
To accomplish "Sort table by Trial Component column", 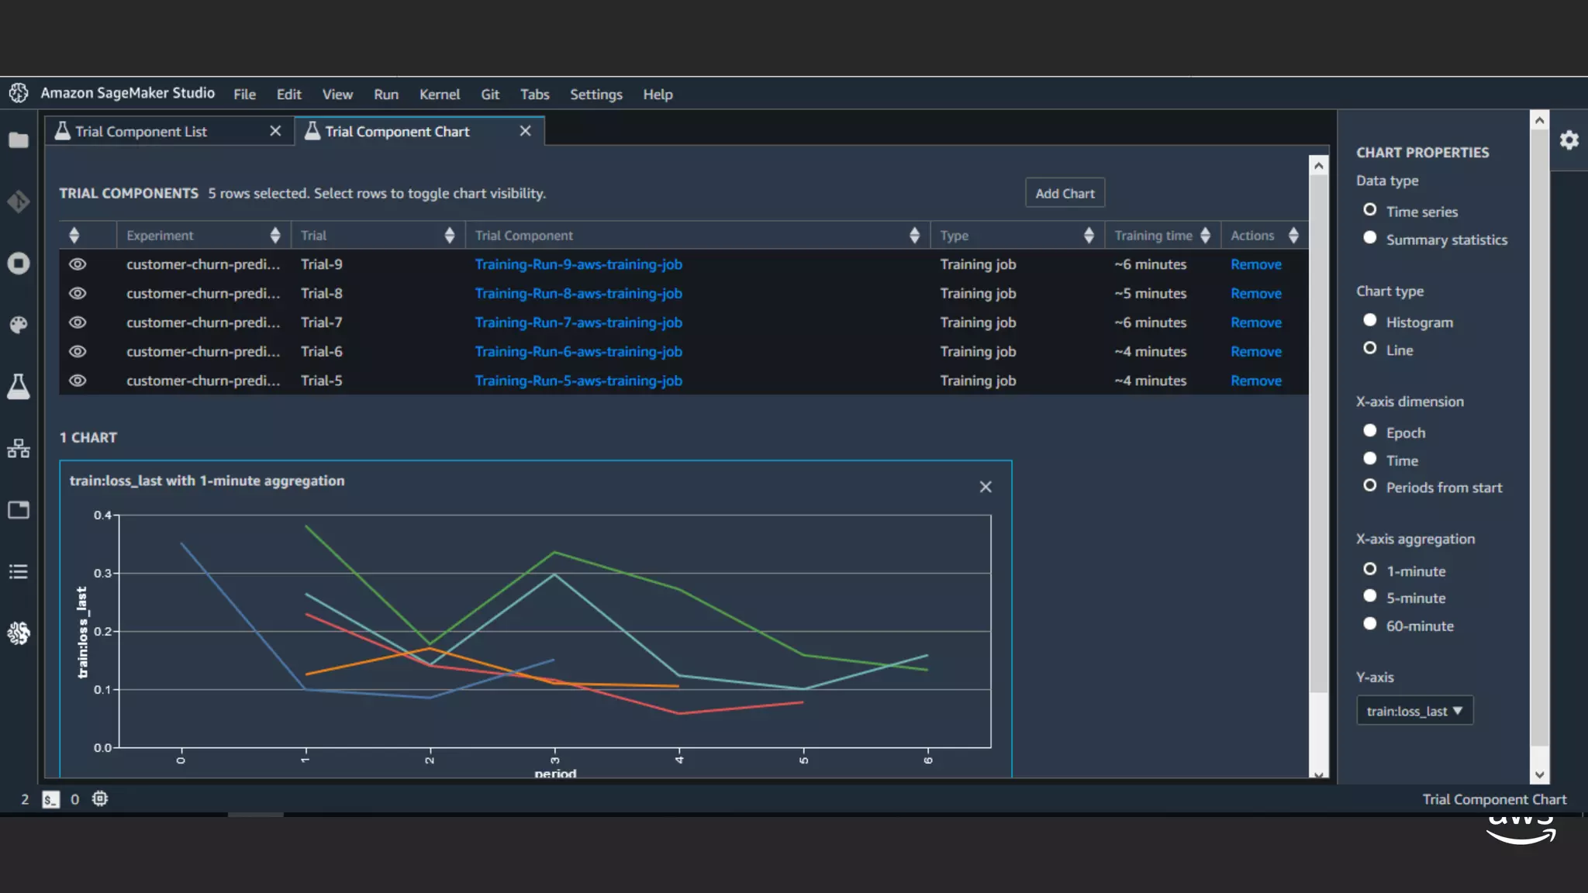I will (914, 236).
